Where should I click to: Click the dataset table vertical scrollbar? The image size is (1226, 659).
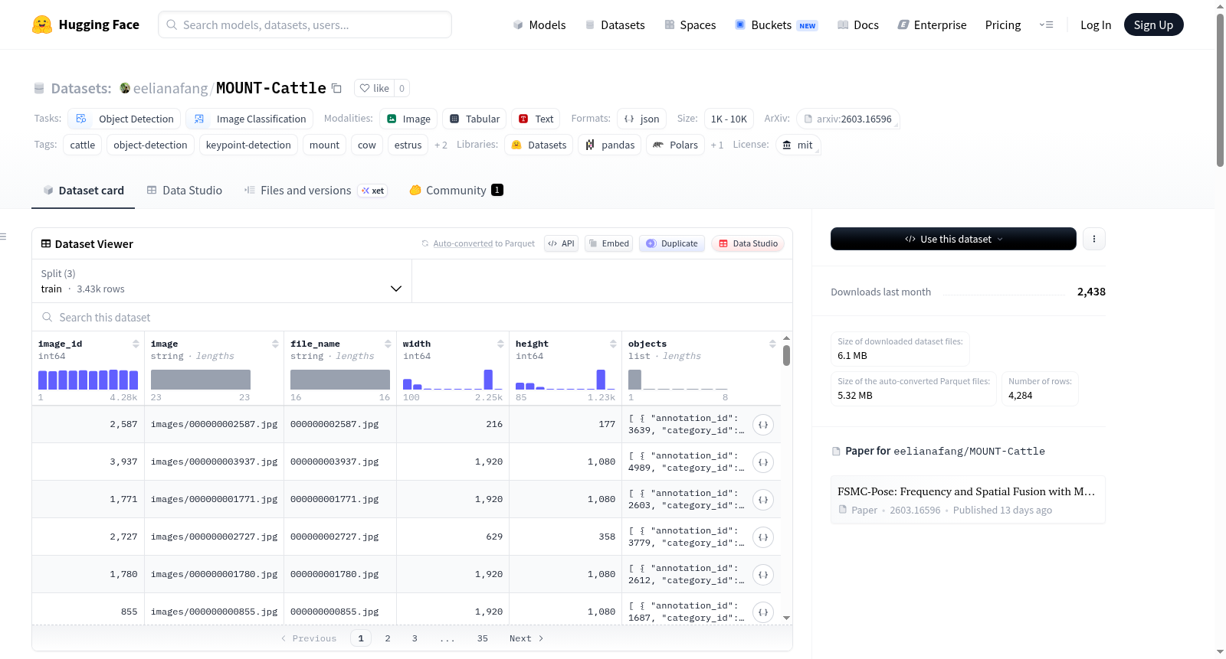(x=786, y=355)
